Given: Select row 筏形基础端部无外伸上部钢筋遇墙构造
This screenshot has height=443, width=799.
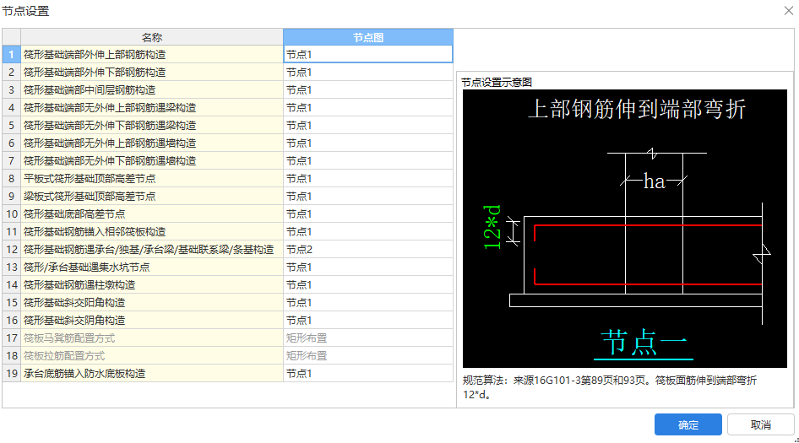Looking at the screenshot, I should tap(152, 143).
